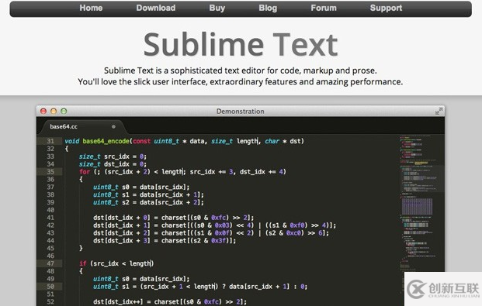
Task: Click the code minimap on the right
Action: coord(421,202)
